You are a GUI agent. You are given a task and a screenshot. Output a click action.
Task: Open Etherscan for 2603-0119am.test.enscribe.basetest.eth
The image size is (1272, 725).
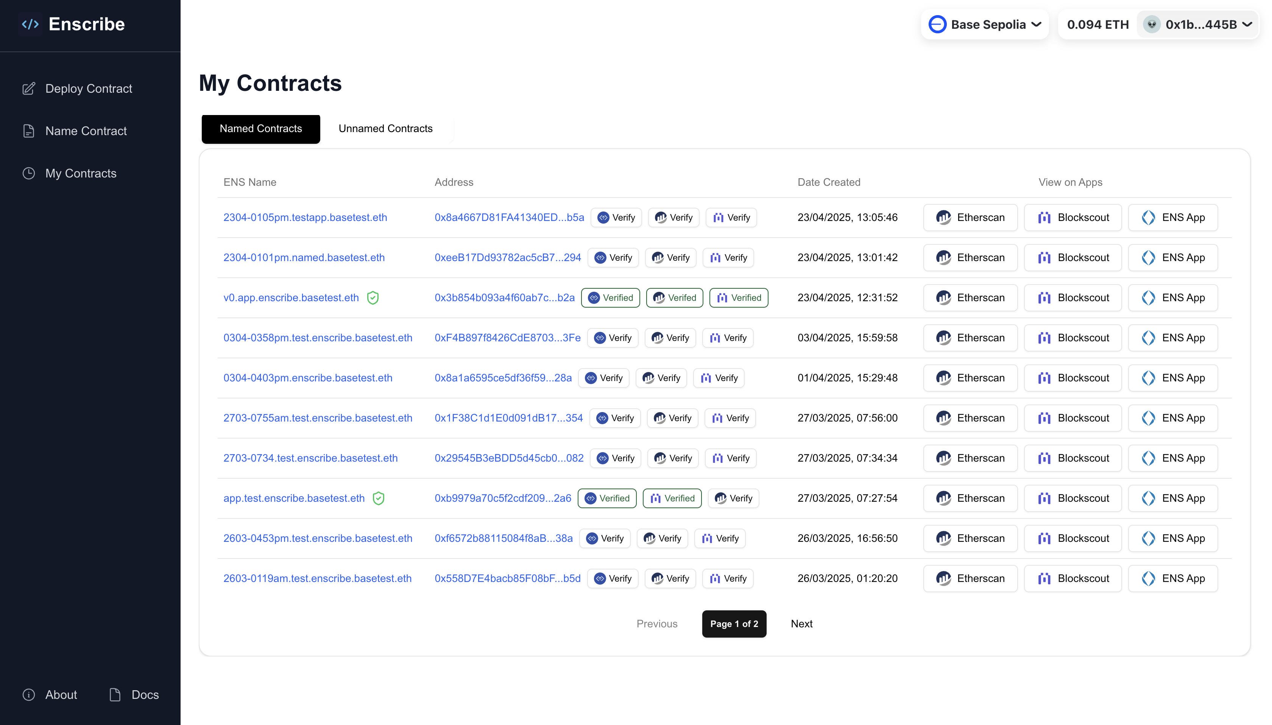[970, 579]
